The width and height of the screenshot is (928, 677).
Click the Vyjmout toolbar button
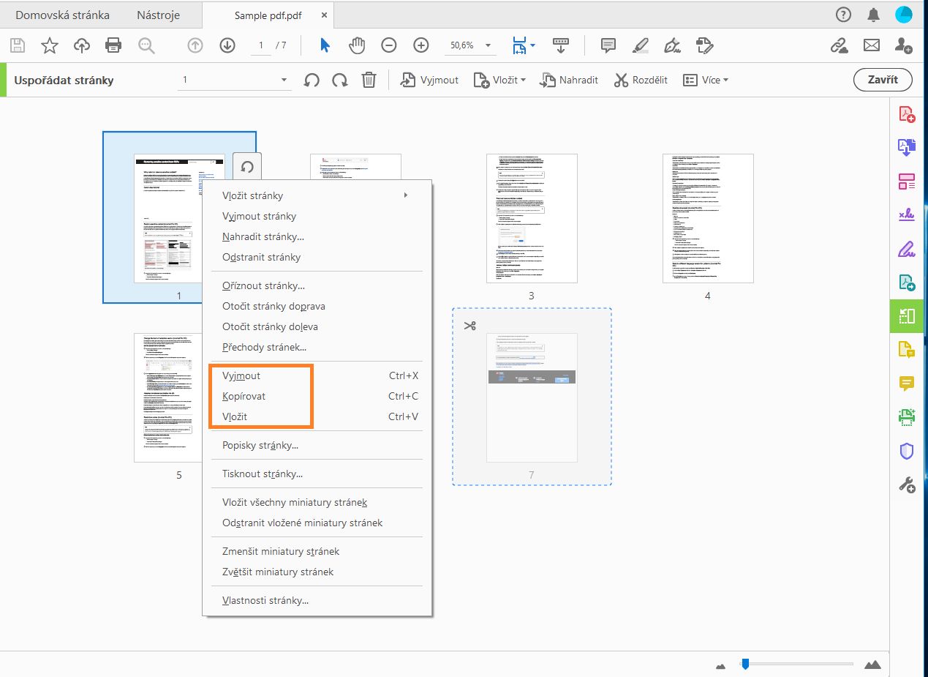429,81
